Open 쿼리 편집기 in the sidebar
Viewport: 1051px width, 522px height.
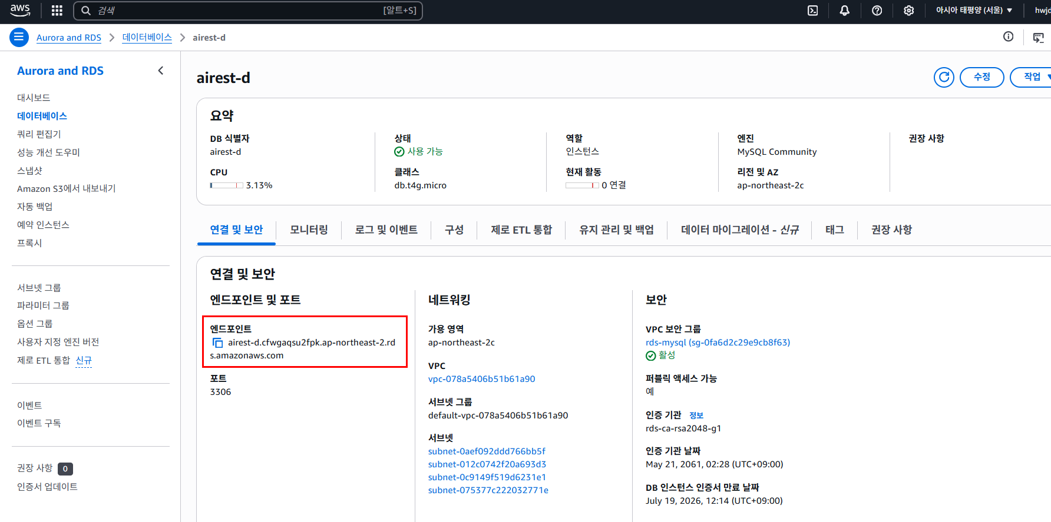coord(39,134)
